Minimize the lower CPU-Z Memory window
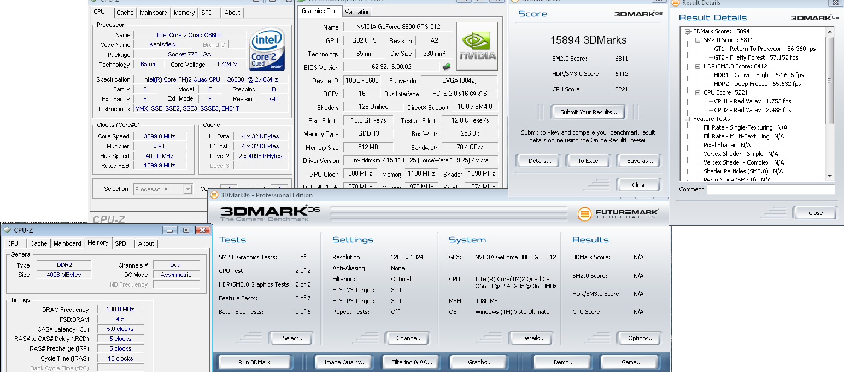Viewport: 844px width, 372px height. [171, 230]
